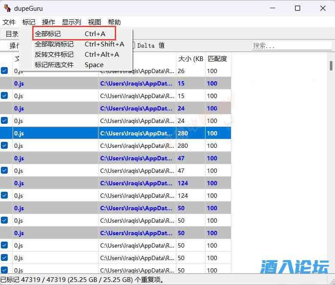The height and width of the screenshot is (285, 335).
Task: Click the dupeGuru app icon in title bar
Action: 7,8
